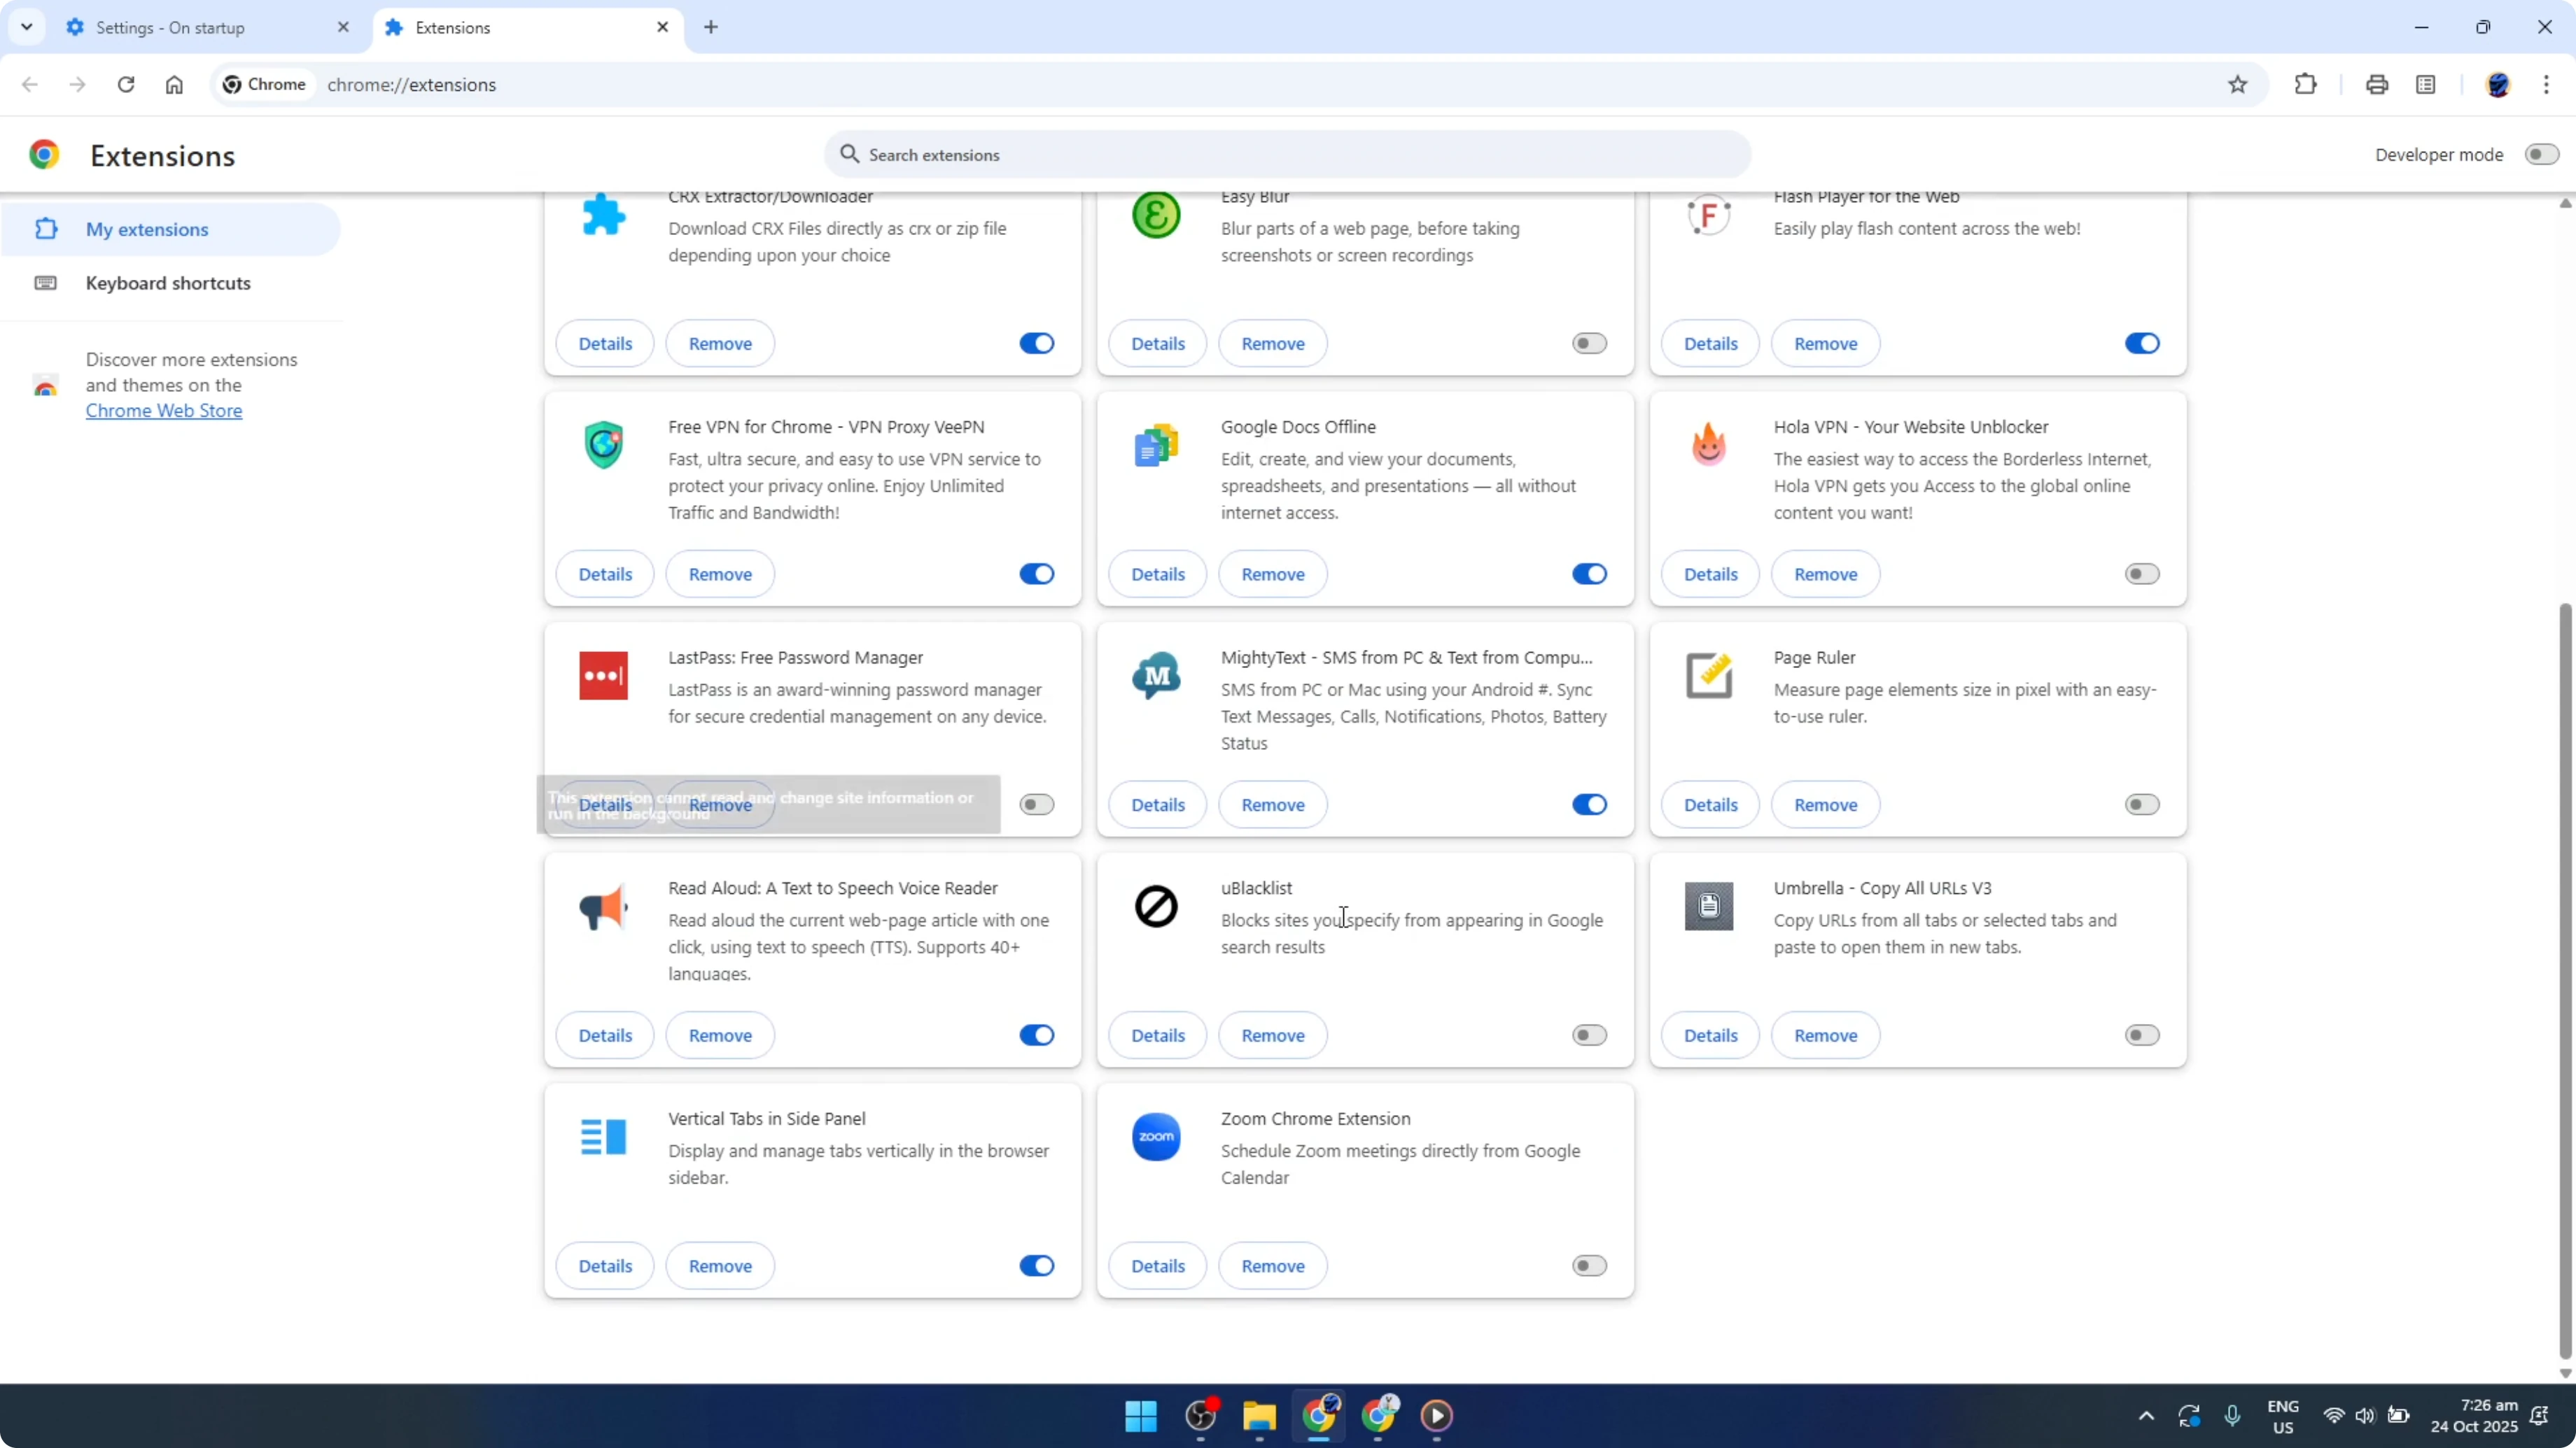Click the LastPass extension logo
The image size is (2576, 1448).
point(603,676)
